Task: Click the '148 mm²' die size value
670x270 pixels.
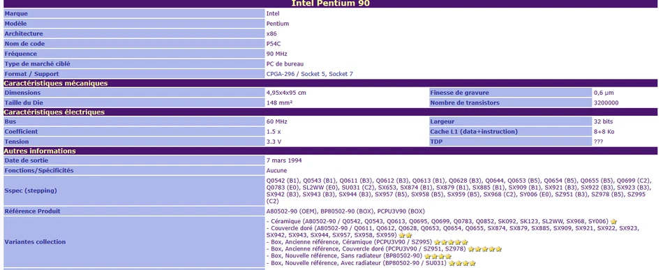Action: [279, 103]
